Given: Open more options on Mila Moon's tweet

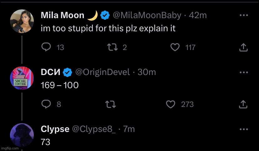Looking at the screenshot, I should click(x=244, y=15).
